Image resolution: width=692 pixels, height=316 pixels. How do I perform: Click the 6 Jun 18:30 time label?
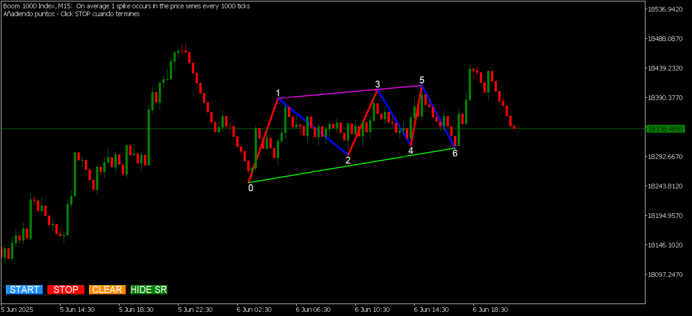pyautogui.click(x=490, y=310)
